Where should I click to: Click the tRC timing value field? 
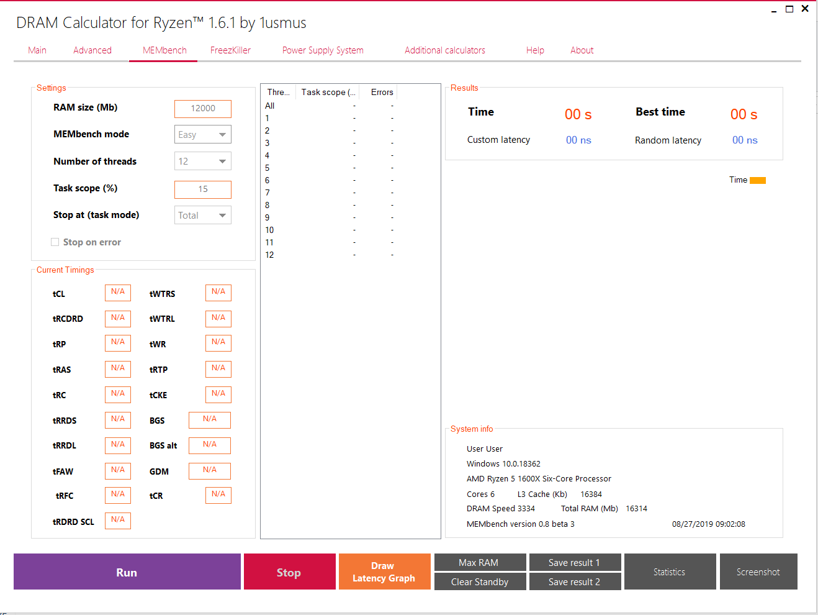(x=118, y=394)
